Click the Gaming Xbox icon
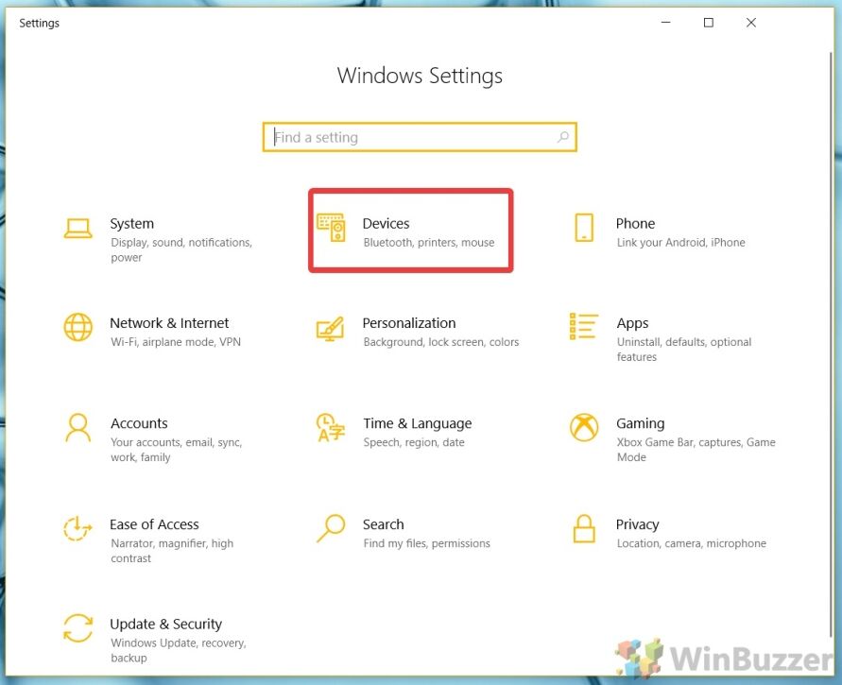 (x=584, y=427)
